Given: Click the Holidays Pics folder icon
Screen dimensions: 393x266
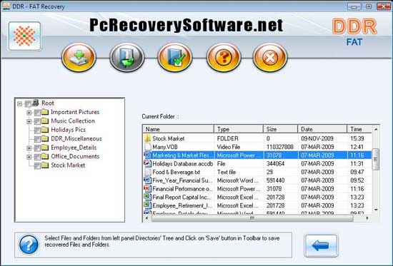Looking at the screenshot, I should 44,130.
